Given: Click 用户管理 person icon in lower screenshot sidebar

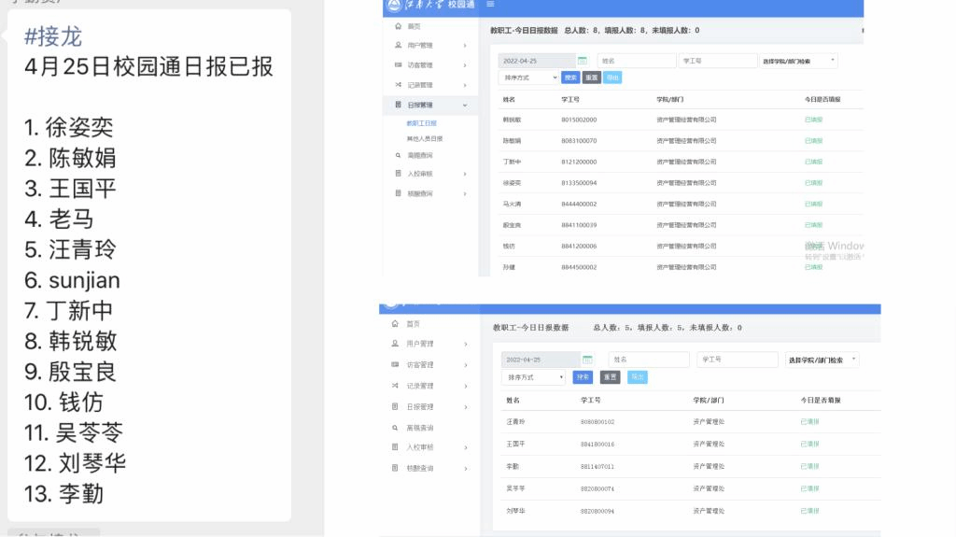Looking at the screenshot, I should pyautogui.click(x=396, y=344).
